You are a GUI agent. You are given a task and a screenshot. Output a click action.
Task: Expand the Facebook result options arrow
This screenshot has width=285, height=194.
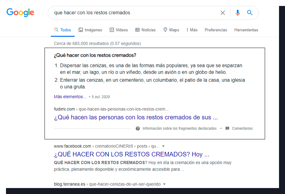tap(163, 146)
